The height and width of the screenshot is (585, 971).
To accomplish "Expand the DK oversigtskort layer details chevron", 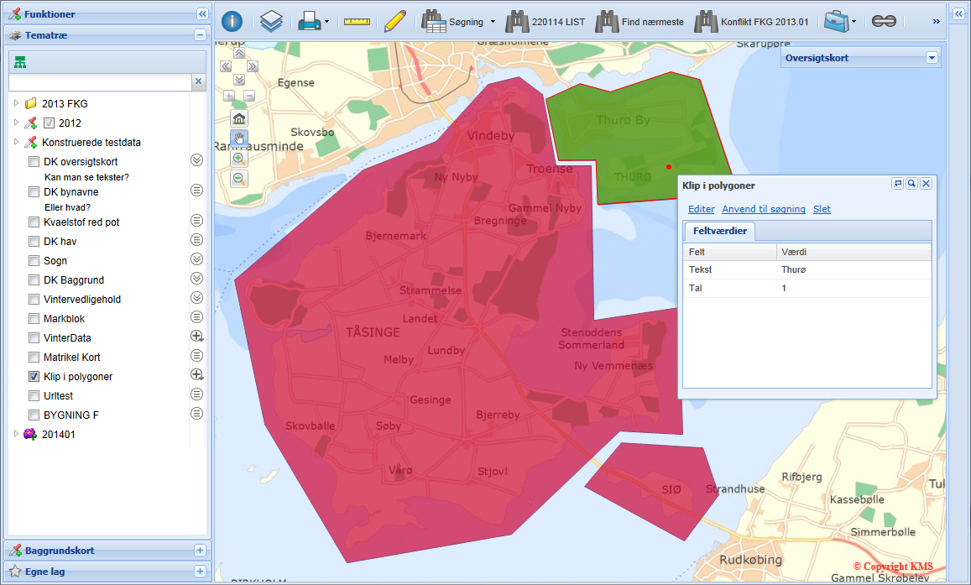I will coord(197,159).
